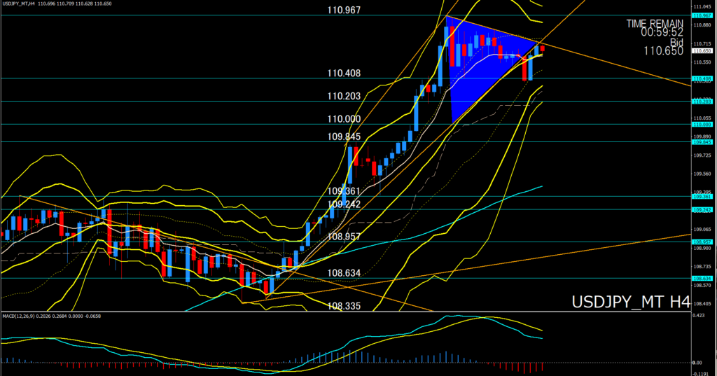Click the Bid label under the timer
Viewport: 717px width, 376px height.
(676, 42)
